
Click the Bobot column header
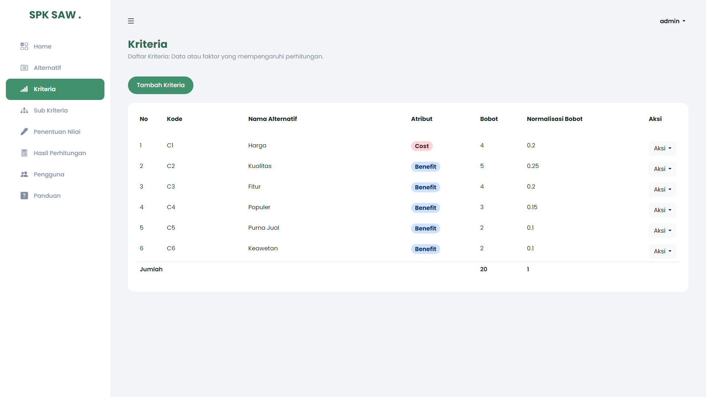(489, 119)
